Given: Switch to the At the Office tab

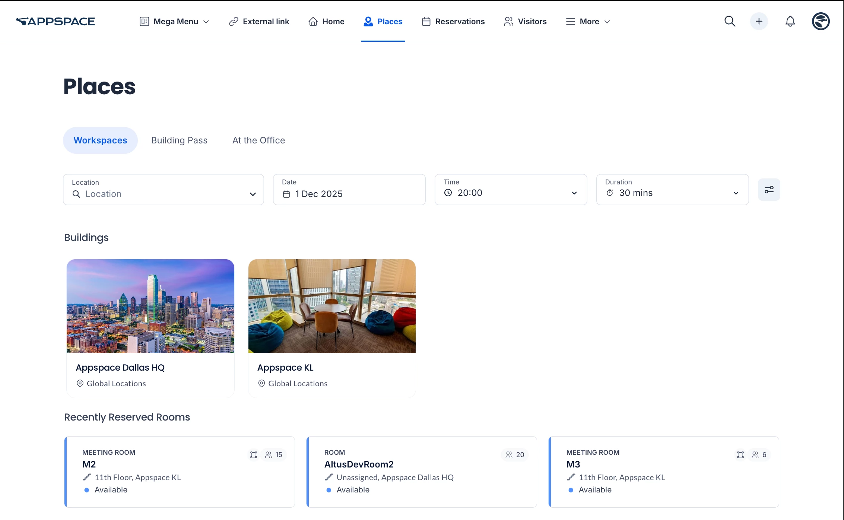Looking at the screenshot, I should click(258, 140).
